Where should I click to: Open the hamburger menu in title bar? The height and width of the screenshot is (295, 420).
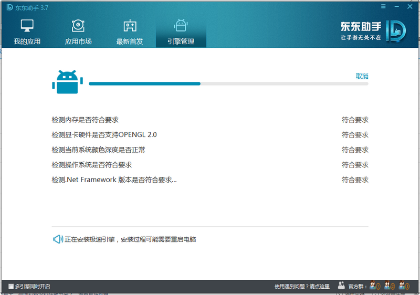pyautogui.click(x=383, y=6)
